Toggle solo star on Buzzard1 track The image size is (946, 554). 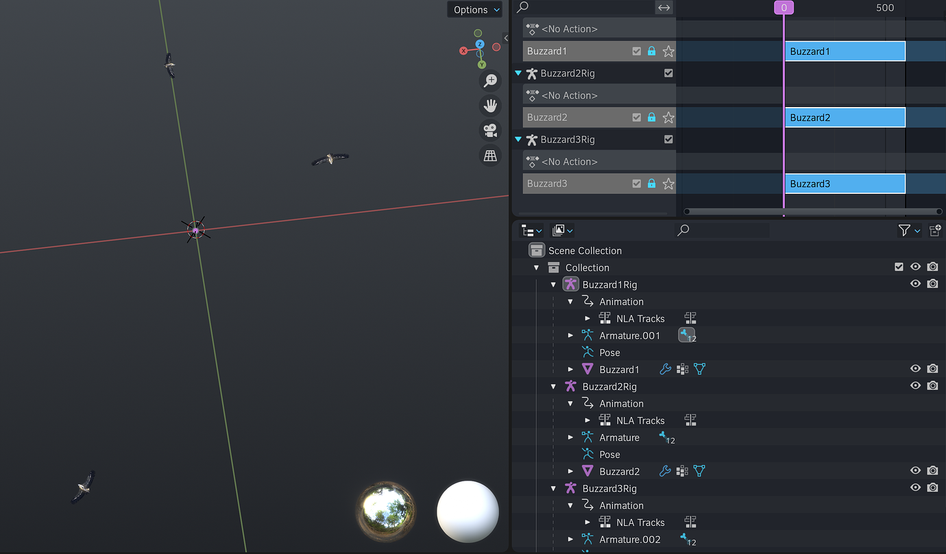(668, 51)
